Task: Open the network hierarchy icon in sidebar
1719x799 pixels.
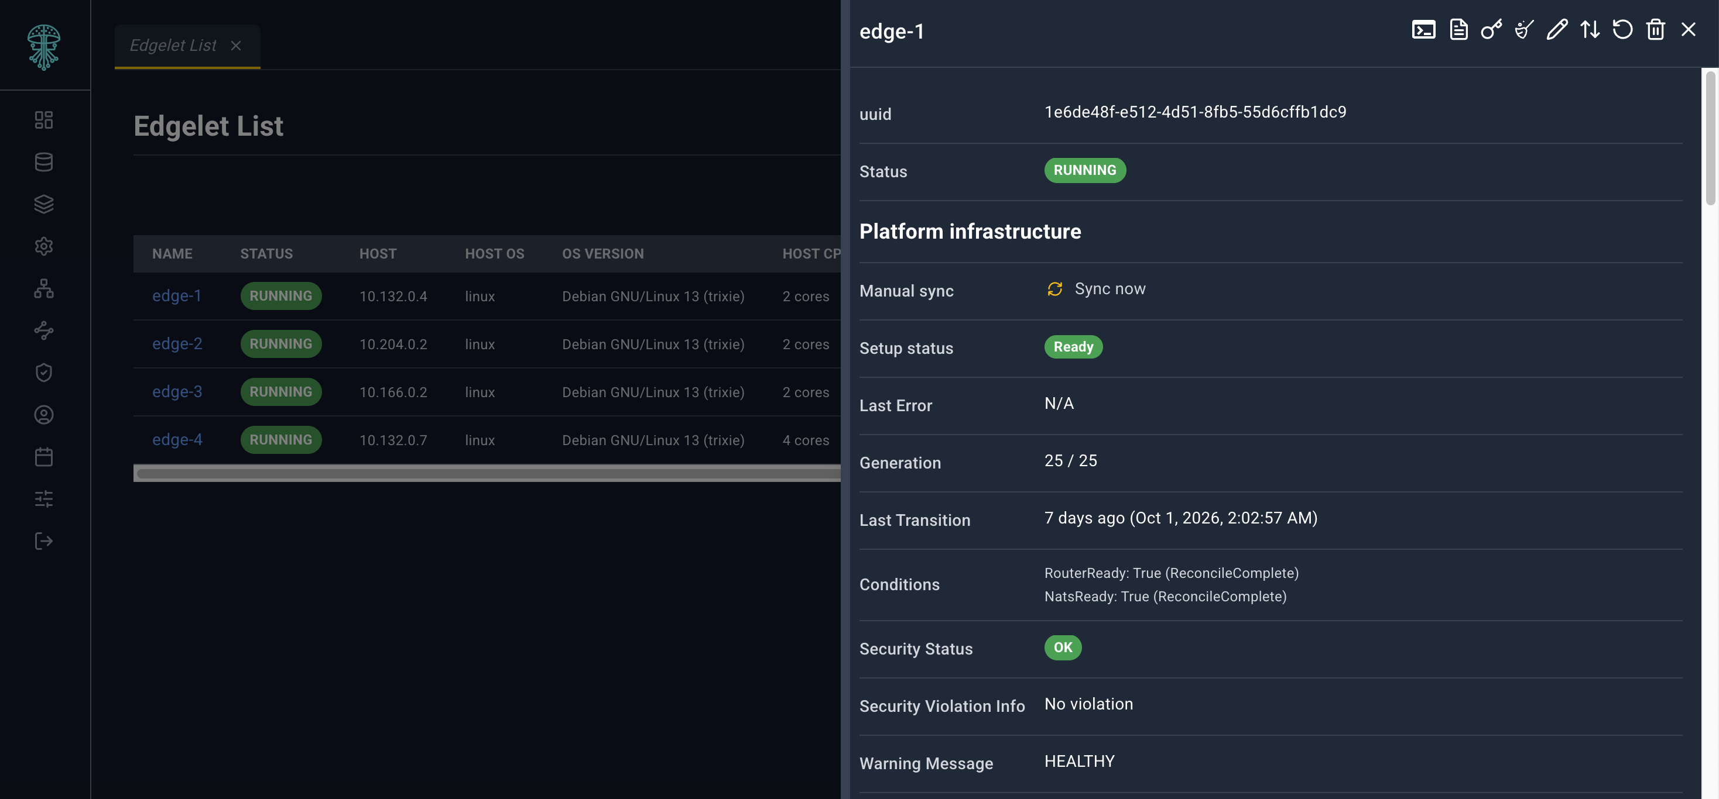Action: [x=44, y=288]
